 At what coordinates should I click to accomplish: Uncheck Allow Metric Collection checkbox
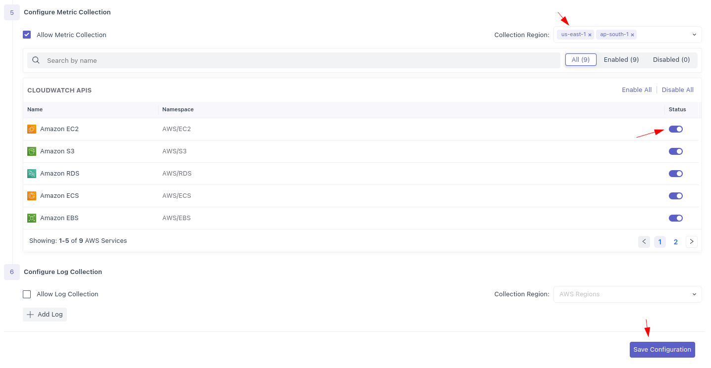click(x=27, y=35)
